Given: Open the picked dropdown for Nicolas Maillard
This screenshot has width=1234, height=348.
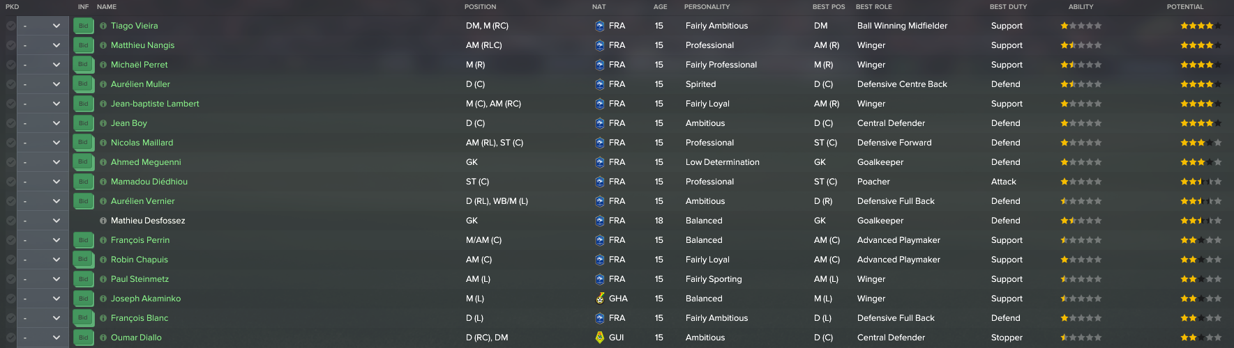Looking at the screenshot, I should tap(43, 143).
